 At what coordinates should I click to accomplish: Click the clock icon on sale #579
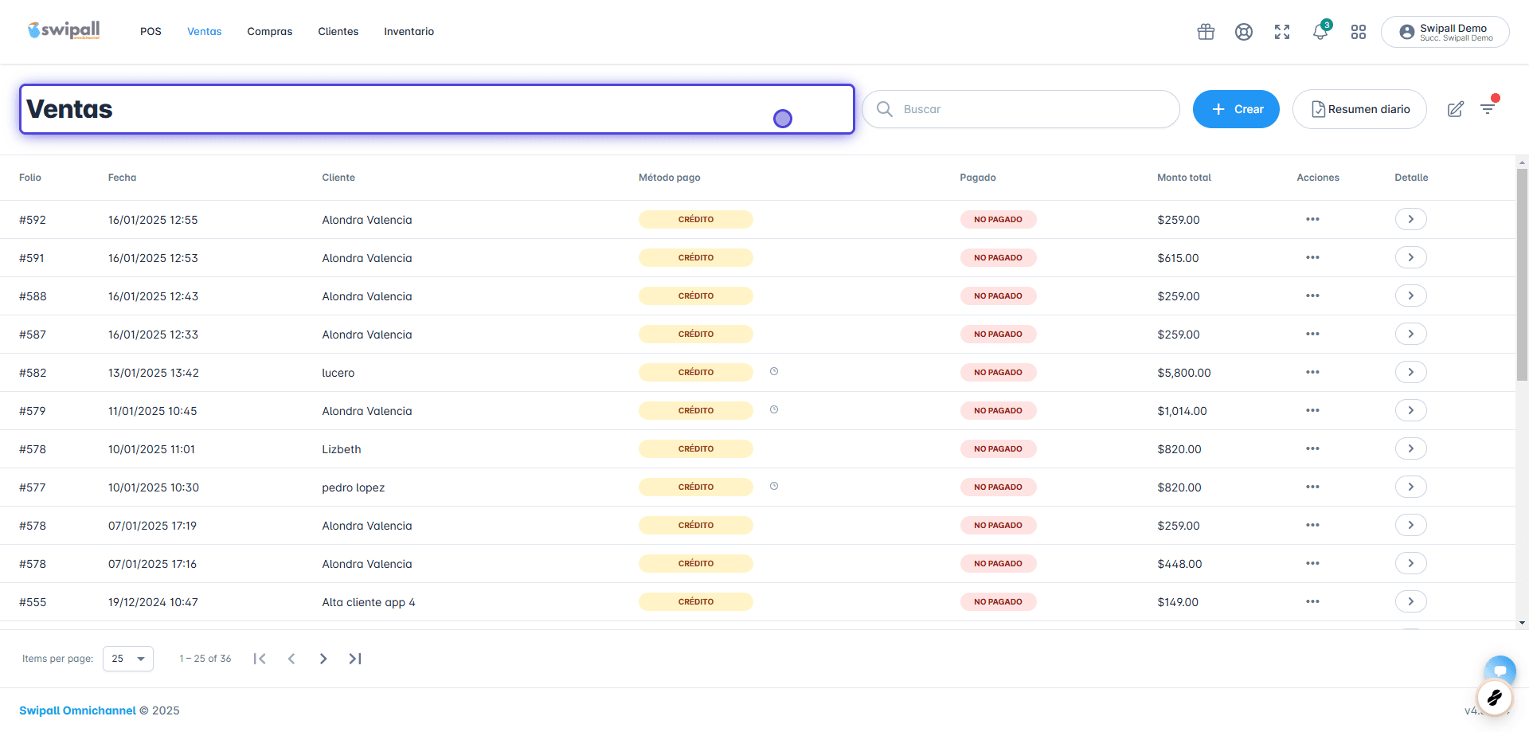pyautogui.click(x=774, y=409)
